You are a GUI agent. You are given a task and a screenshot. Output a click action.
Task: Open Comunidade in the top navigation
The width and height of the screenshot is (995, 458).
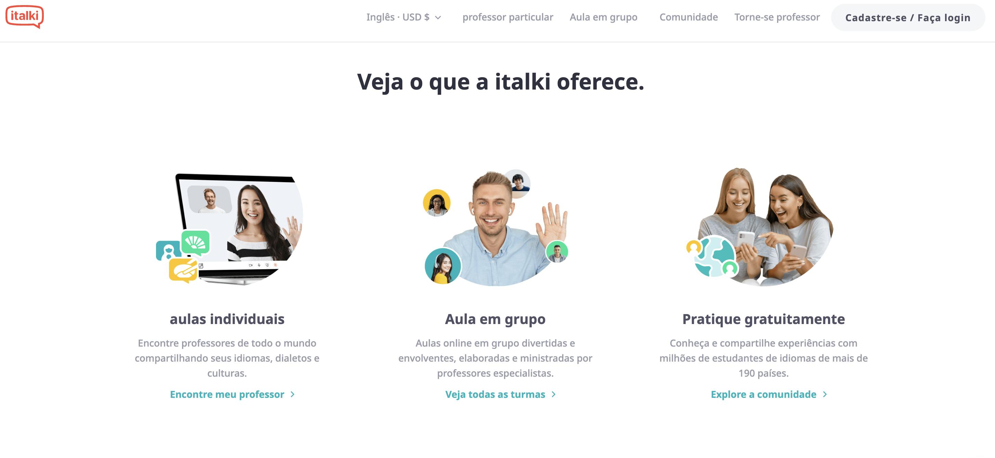[x=688, y=17]
